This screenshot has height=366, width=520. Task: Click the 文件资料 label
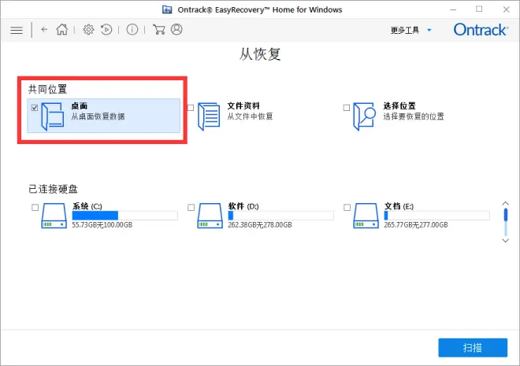[x=243, y=106]
